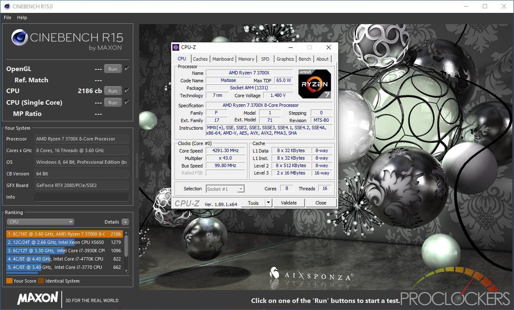Image resolution: width=514 pixels, height=310 pixels.
Task: Click the Info input field
Action: pos(81,197)
